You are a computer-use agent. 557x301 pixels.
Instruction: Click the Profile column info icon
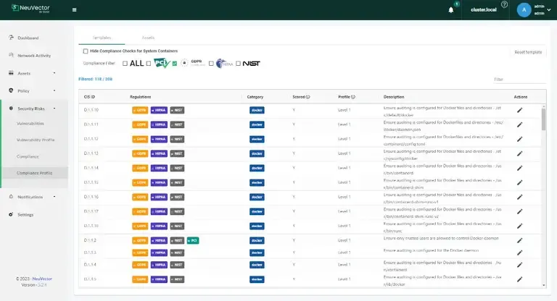coord(354,96)
